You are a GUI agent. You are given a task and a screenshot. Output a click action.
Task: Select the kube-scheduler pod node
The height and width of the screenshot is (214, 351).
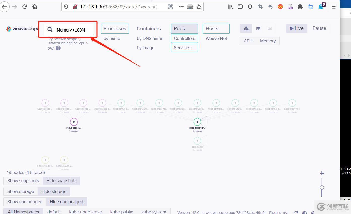pyautogui.click(x=178, y=103)
